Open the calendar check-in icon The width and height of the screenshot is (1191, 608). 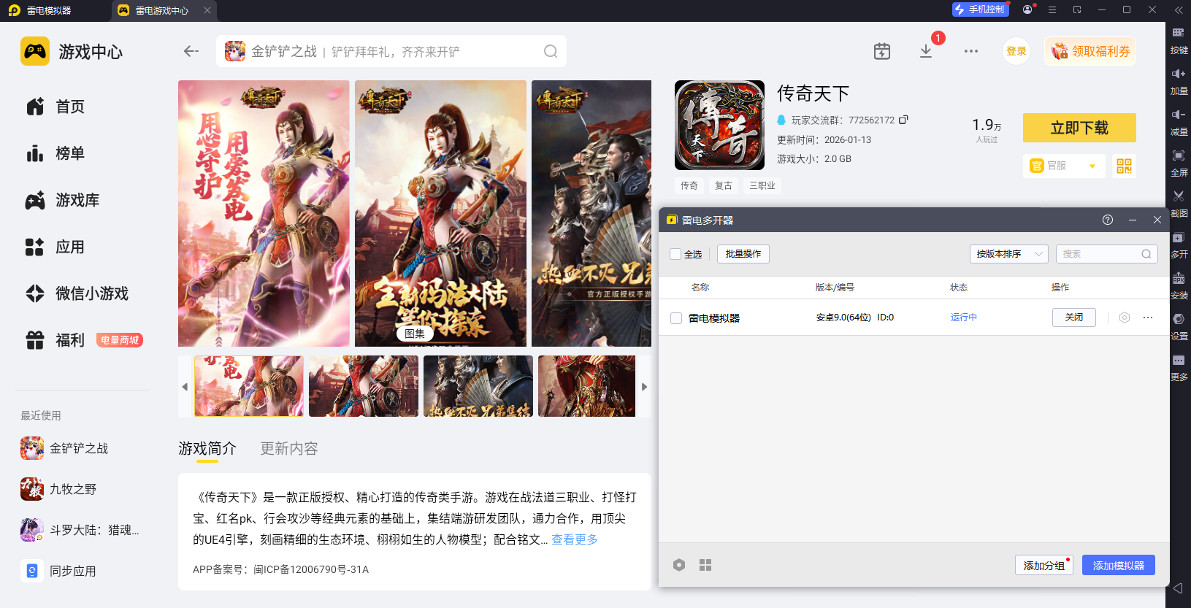click(x=882, y=51)
